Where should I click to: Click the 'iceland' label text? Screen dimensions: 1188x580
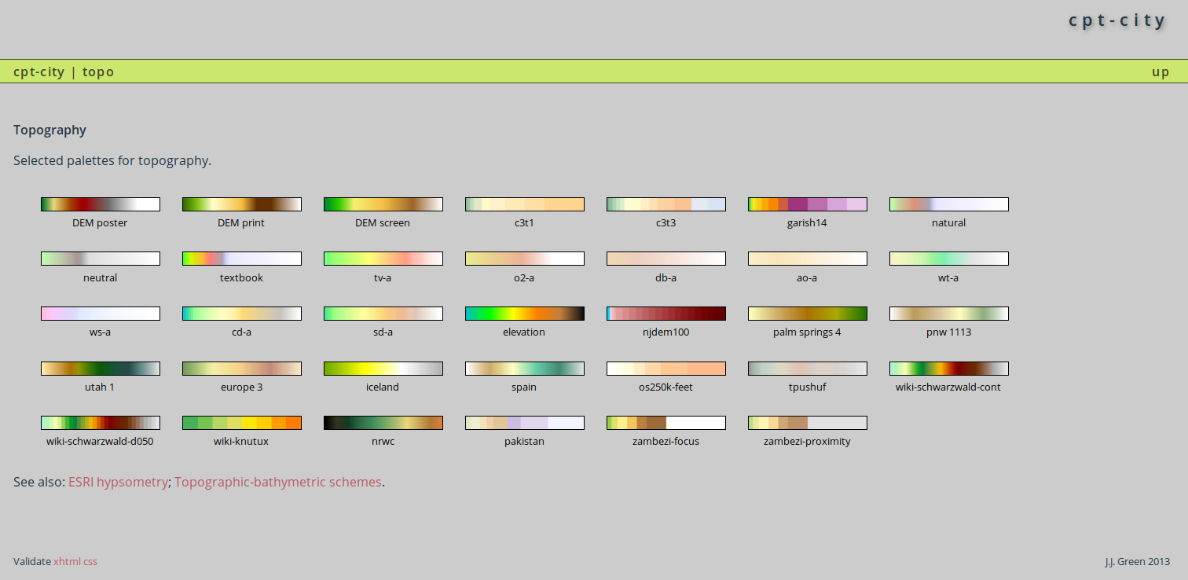(x=383, y=387)
